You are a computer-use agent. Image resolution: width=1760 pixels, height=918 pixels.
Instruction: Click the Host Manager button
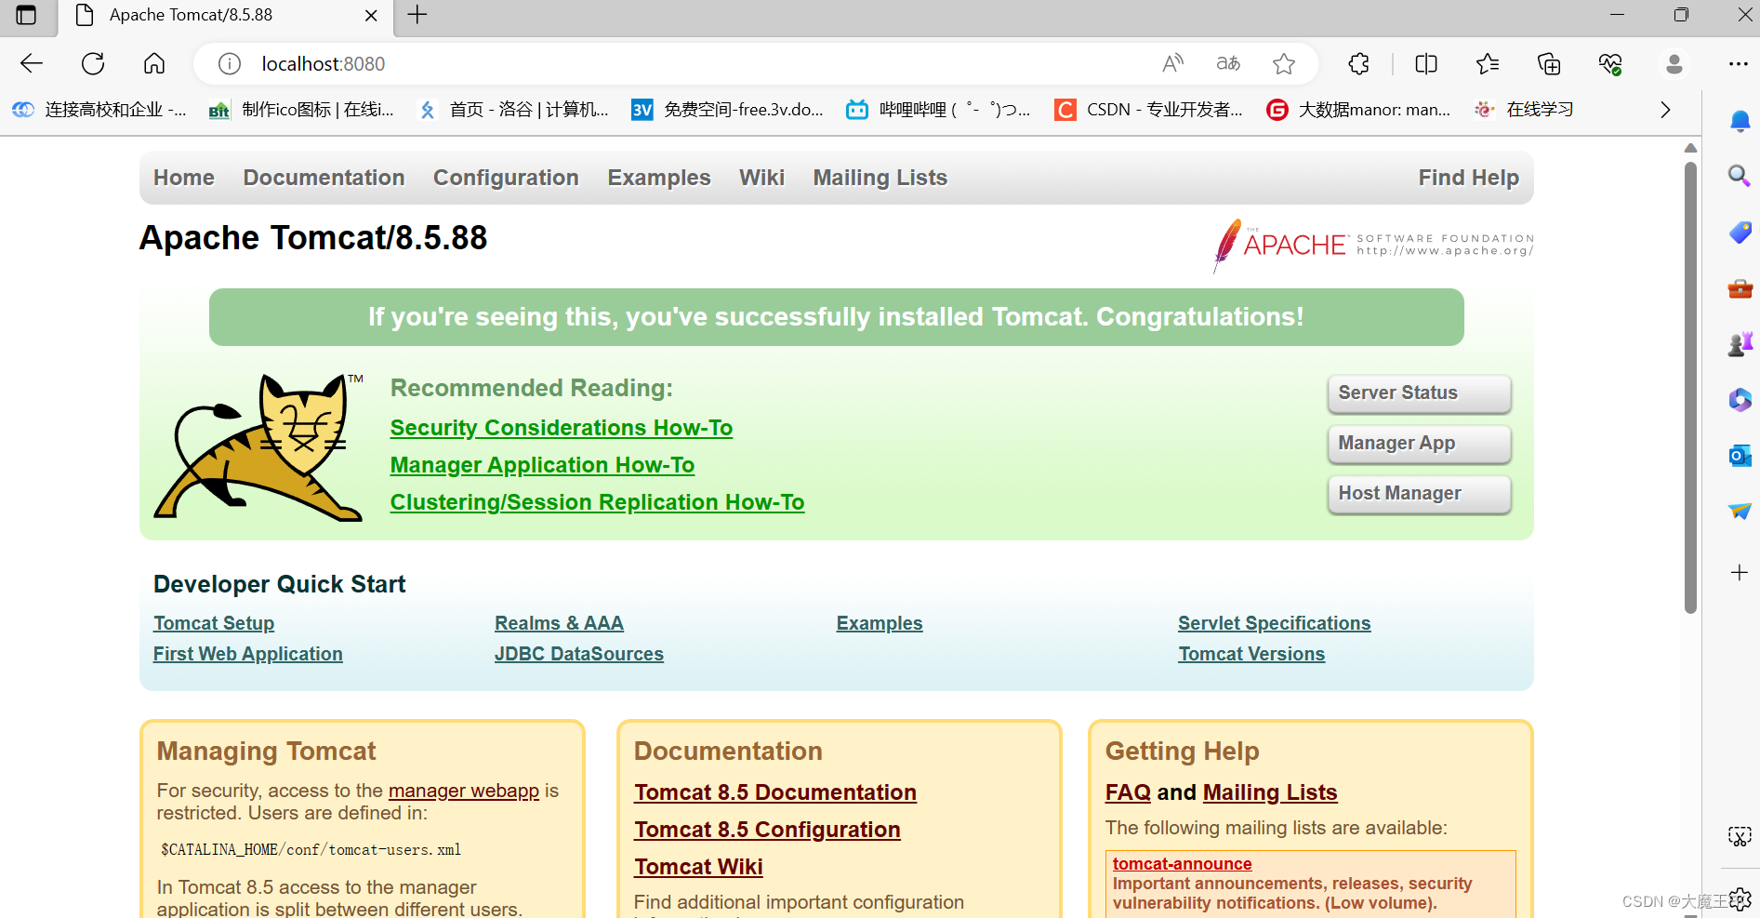1419,494
